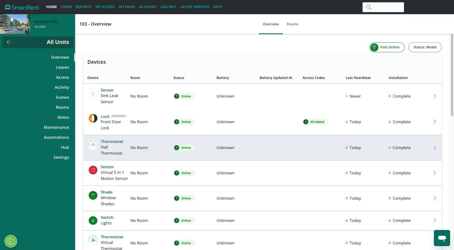This screenshot has height=250, width=454.
Task: Open the Switch device link
Action: pyautogui.click(x=107, y=217)
